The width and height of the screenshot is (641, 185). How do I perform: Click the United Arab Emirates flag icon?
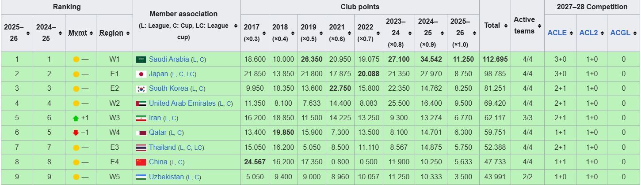(141, 104)
